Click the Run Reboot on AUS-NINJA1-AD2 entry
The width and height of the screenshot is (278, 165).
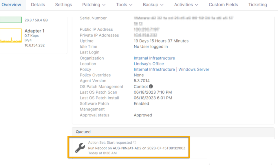click(x=136, y=148)
